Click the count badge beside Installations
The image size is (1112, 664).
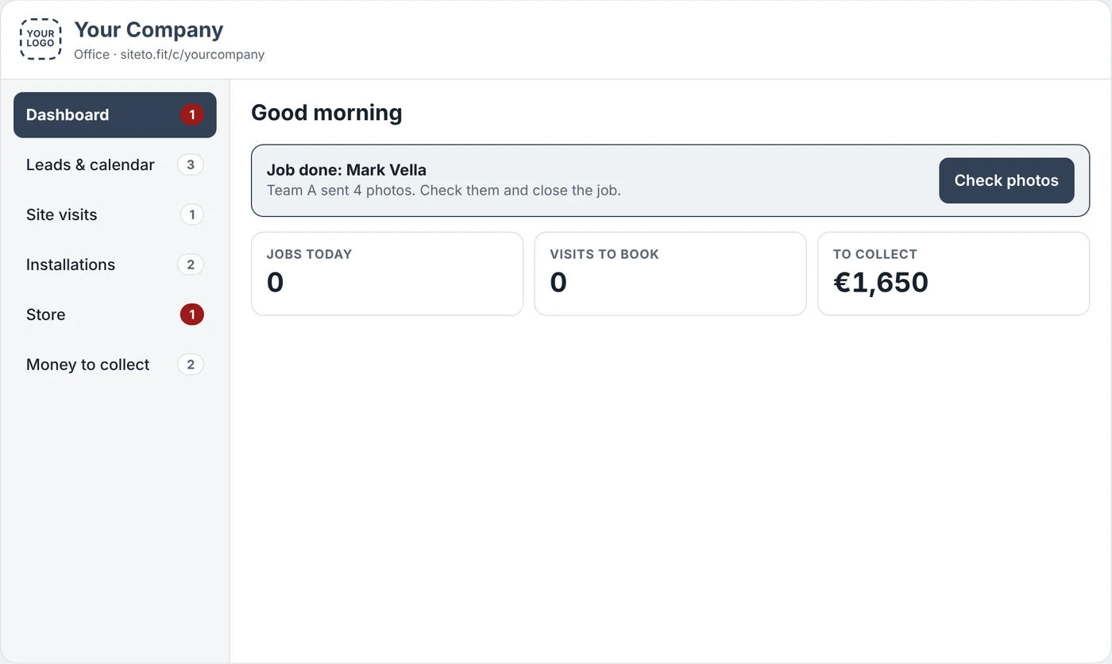191,265
